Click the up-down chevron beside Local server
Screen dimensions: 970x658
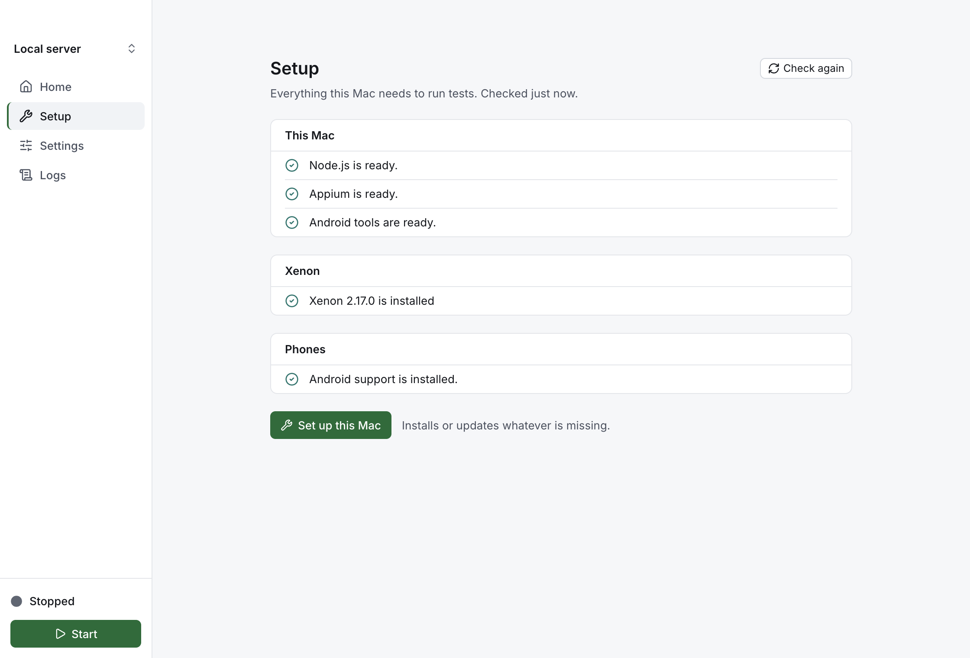click(x=132, y=48)
